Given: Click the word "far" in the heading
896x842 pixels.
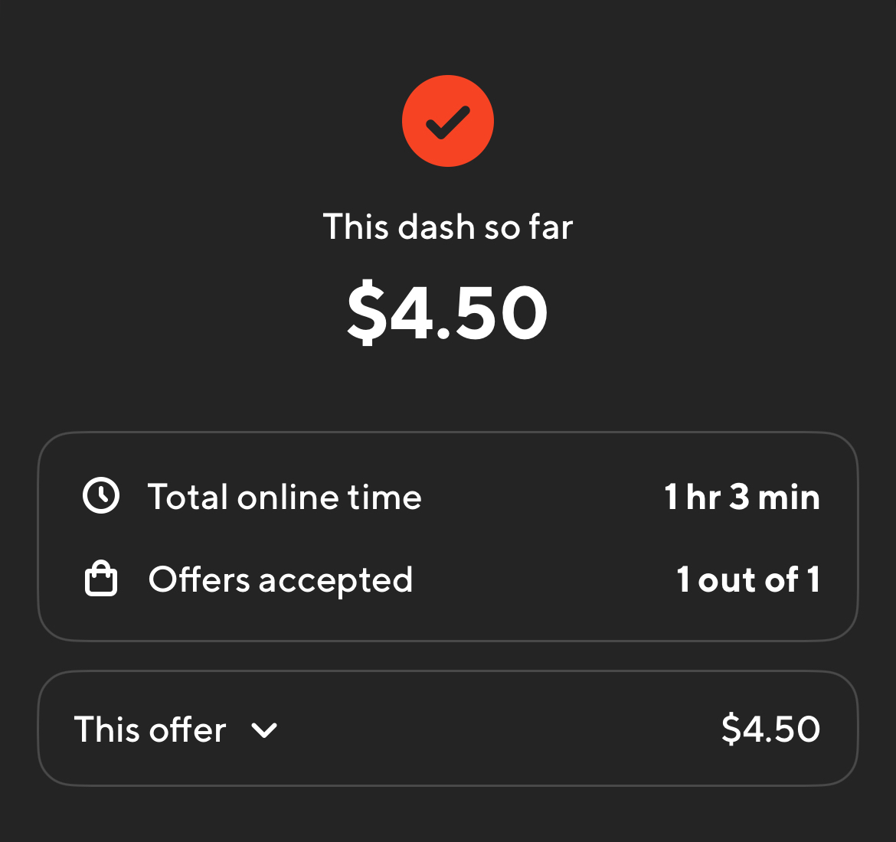Looking at the screenshot, I should 551,227.
